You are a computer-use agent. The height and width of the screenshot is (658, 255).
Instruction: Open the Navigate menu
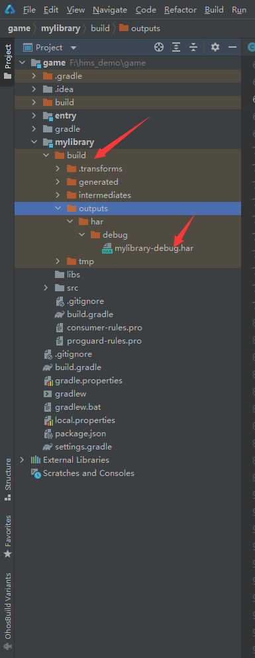110,10
